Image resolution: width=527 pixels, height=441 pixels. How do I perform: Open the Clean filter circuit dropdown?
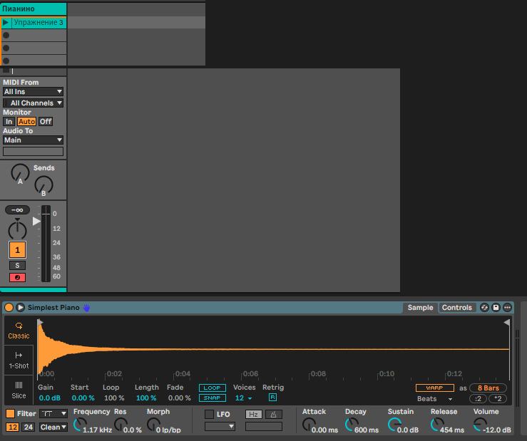(x=53, y=427)
